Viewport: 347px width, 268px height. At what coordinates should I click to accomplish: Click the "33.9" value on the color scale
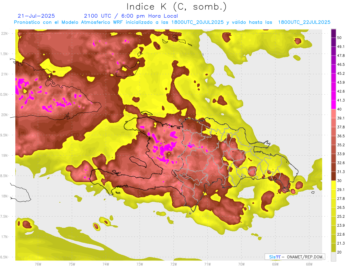(341, 154)
